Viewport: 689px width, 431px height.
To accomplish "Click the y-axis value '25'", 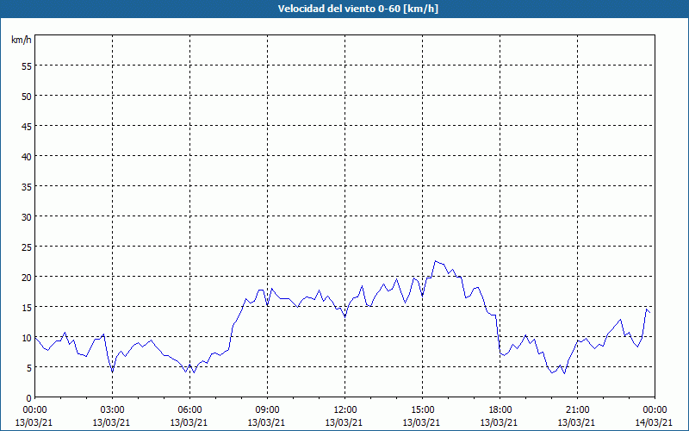I will 27,247.
